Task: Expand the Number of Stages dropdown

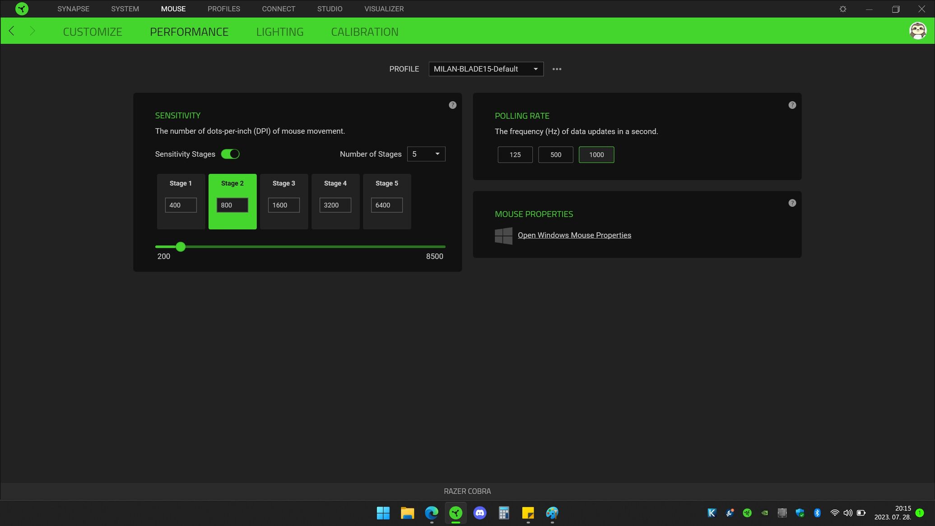Action: pos(426,154)
